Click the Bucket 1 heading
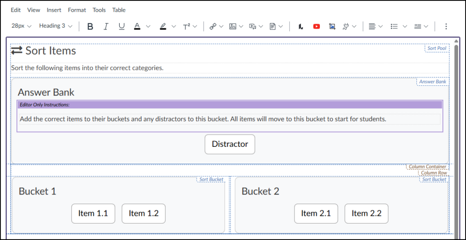Image resolution: width=466 pixels, height=240 pixels. 37,191
